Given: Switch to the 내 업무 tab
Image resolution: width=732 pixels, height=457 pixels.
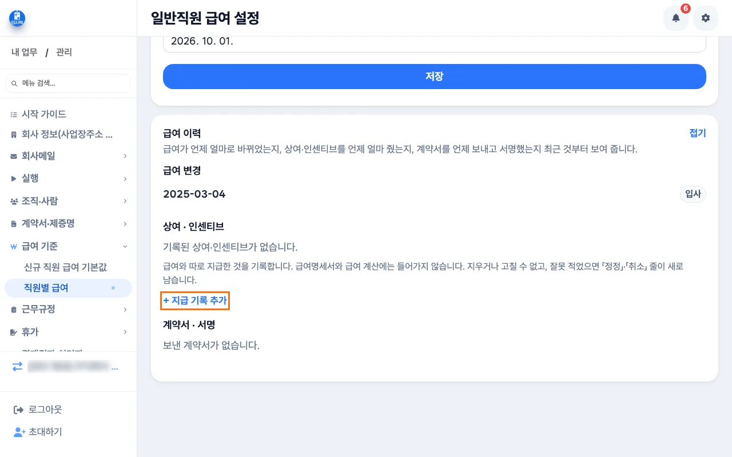Looking at the screenshot, I should point(25,53).
